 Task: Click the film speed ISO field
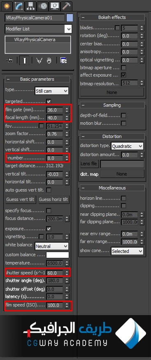55,305
